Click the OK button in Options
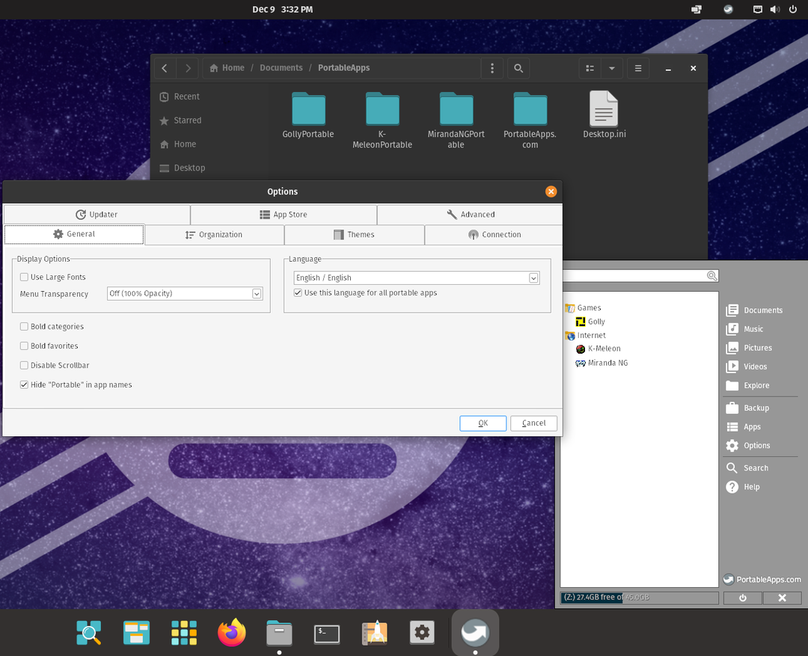808x656 pixels. (483, 423)
